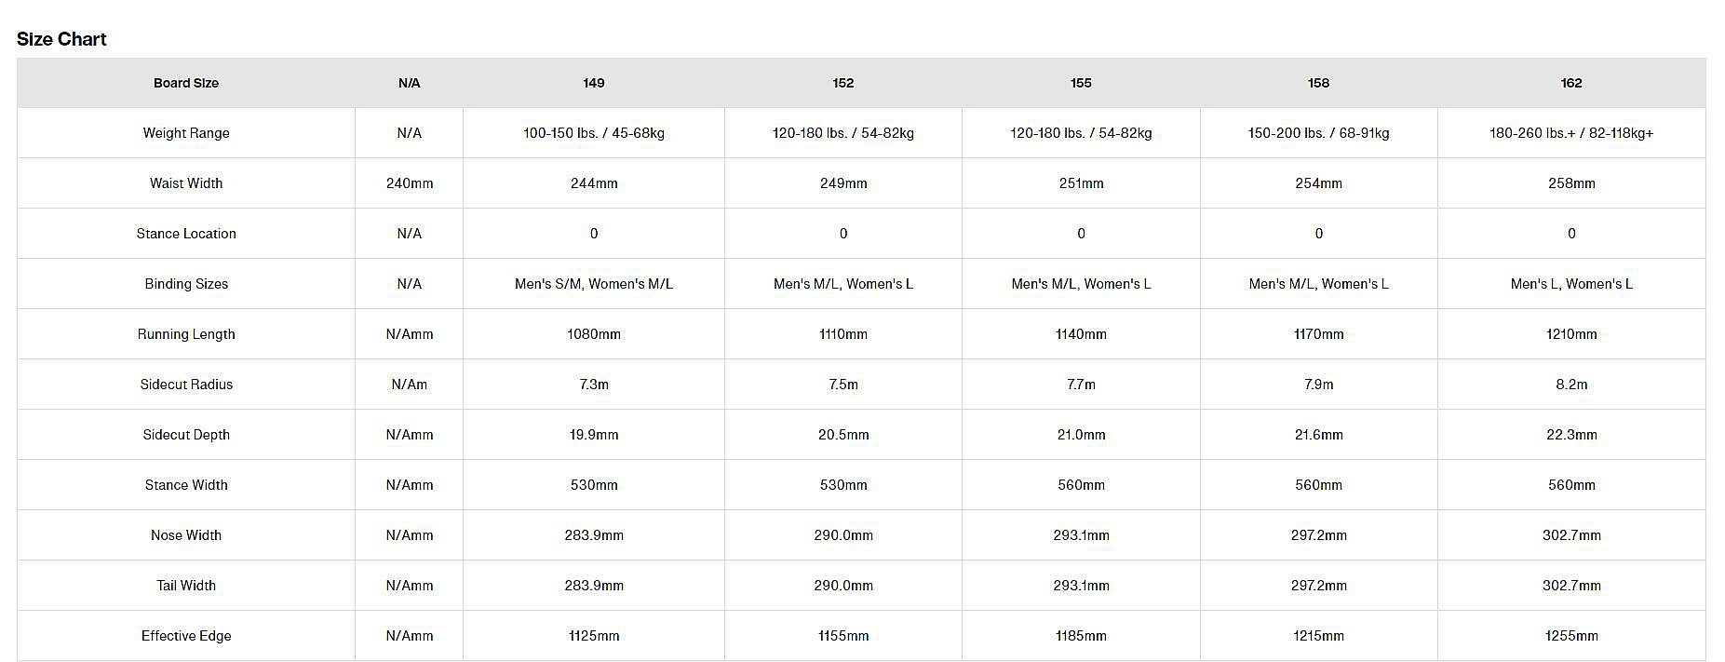The width and height of the screenshot is (1725, 662).
Task: Click the Sidecut Radius row label
Action: pyautogui.click(x=186, y=385)
